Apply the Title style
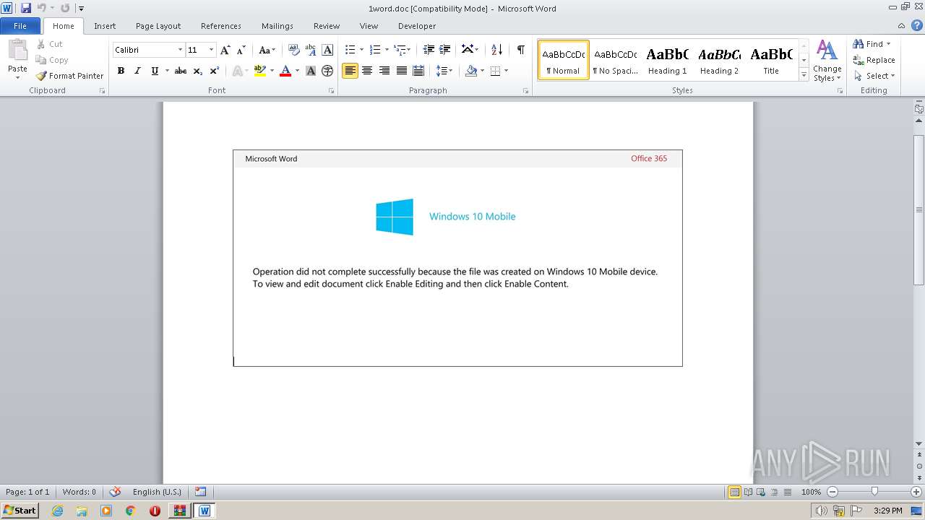The height and width of the screenshot is (520, 925). 771,59
